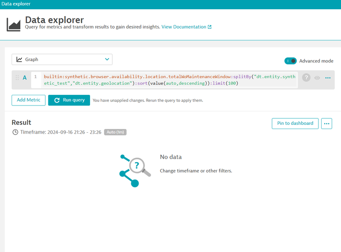Open the three-dot menu in the query row
Viewport: 341px width, 252px height.
(328, 78)
